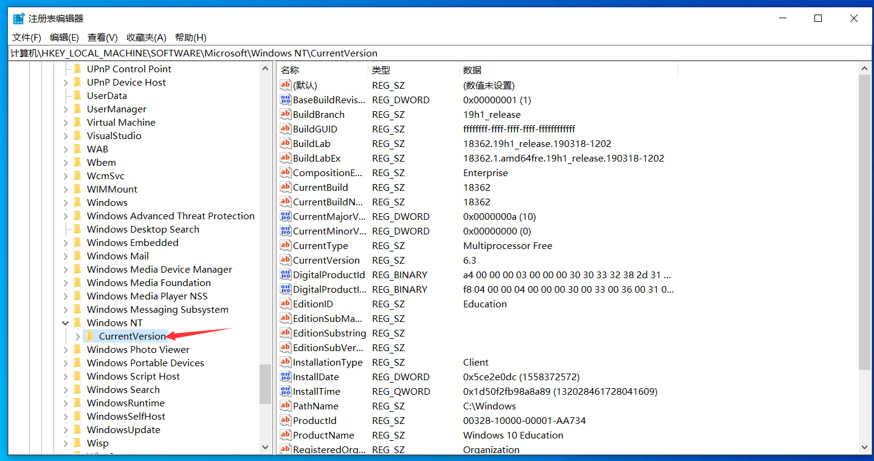
Task: Select the EditionSubstring value name
Action: (x=329, y=333)
